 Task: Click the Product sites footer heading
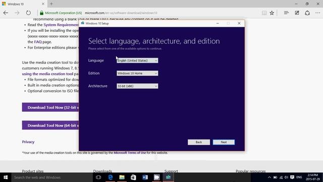click(33, 171)
